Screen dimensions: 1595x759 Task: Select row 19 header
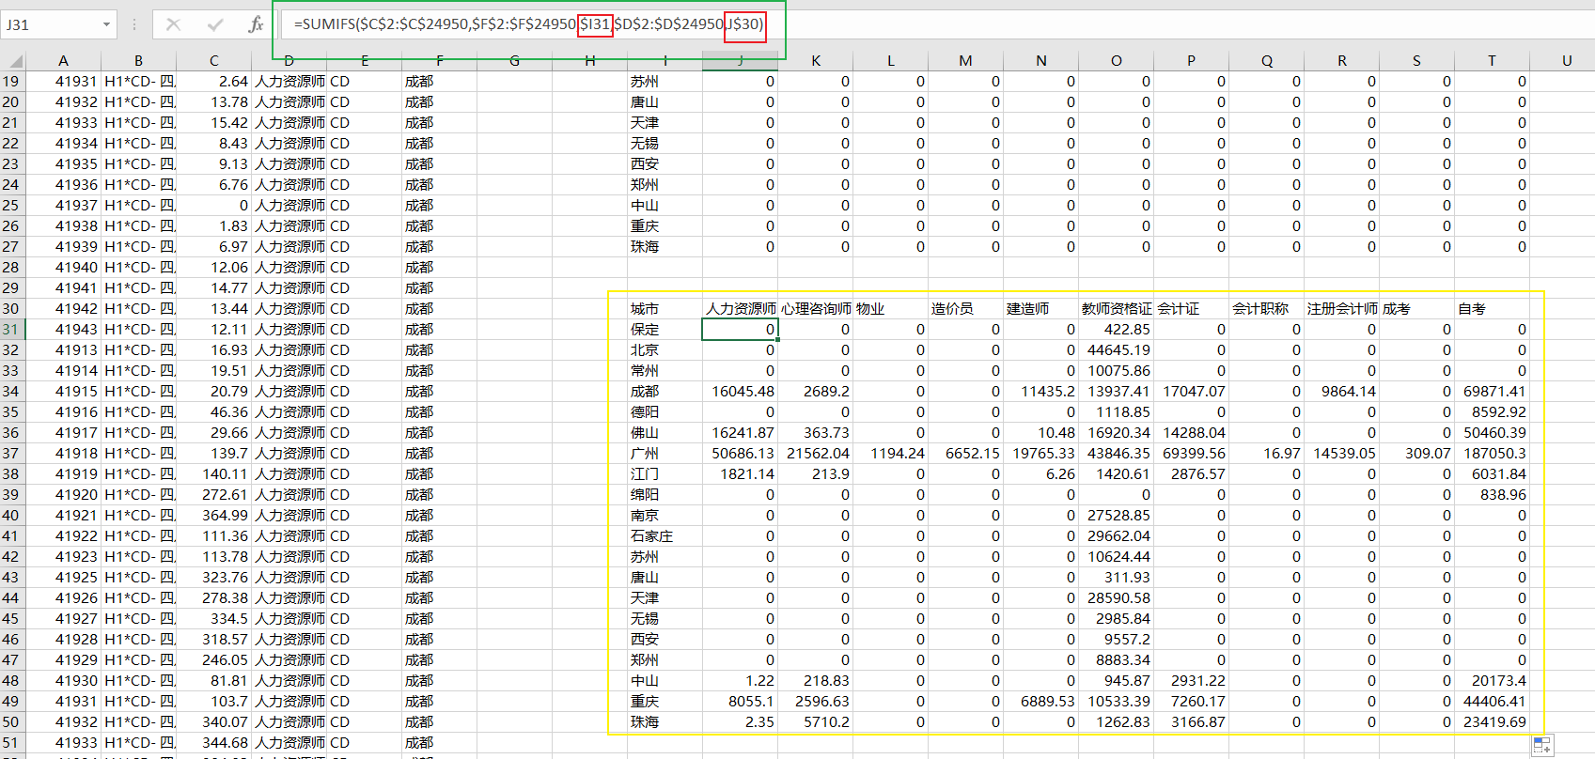(x=11, y=82)
